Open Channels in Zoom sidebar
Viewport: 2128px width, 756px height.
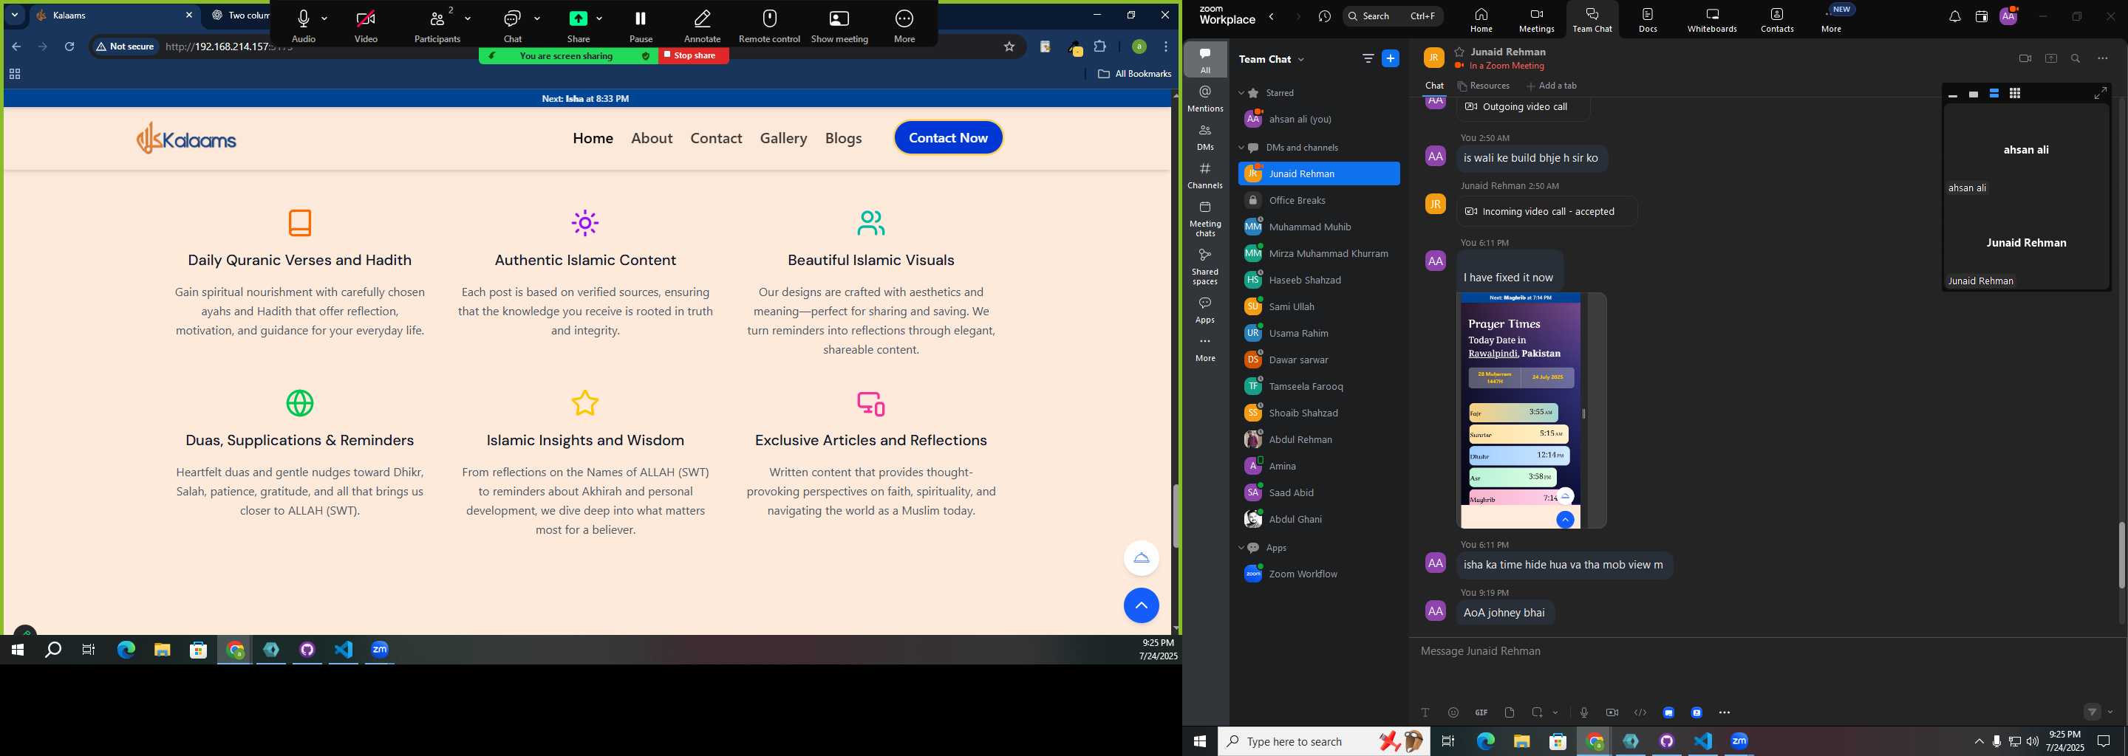(1205, 176)
